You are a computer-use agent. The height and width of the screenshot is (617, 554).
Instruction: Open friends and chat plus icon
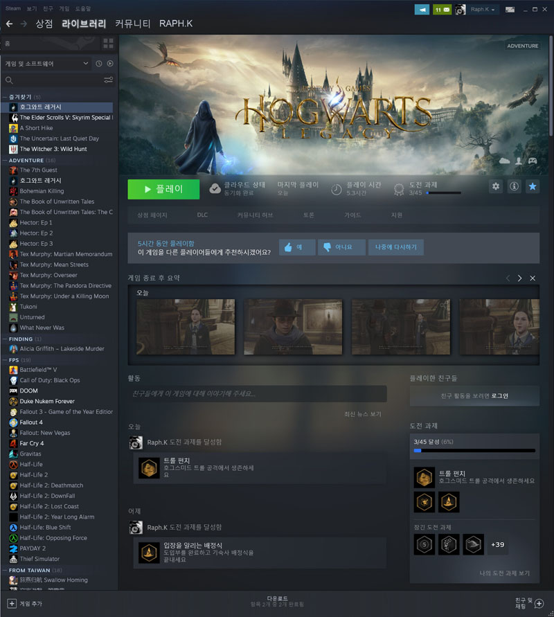click(539, 604)
